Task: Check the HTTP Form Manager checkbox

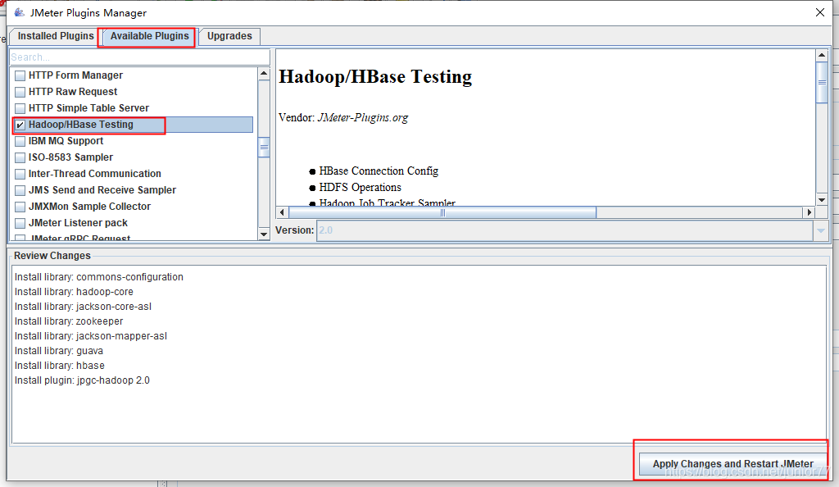Action: click(x=20, y=75)
